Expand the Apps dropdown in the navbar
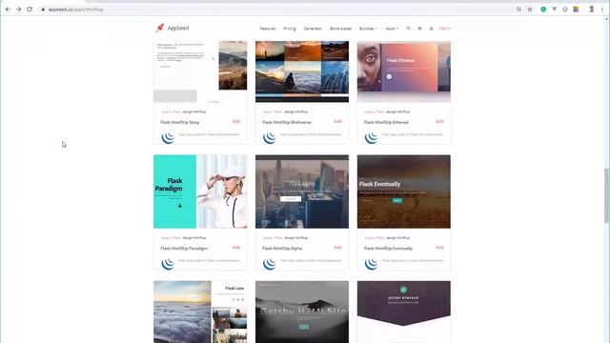The height and width of the screenshot is (343, 610). click(x=392, y=29)
